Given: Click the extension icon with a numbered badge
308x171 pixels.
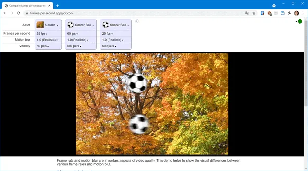Looking at the screenshot, I should tap(269, 13).
